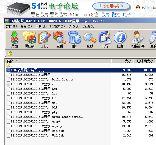Viewport: 156px width, 145px height.
Task: Open the 工具(S) menu
Action: pyautogui.click(x=41, y=26)
